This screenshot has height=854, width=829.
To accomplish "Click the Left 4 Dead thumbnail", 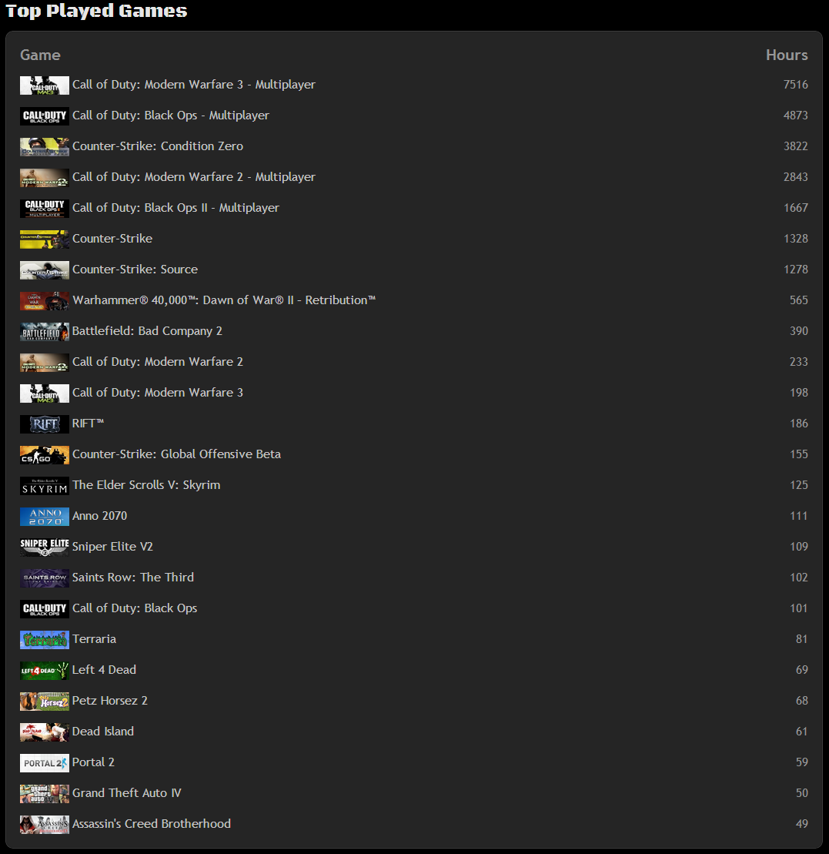I will 45,671.
